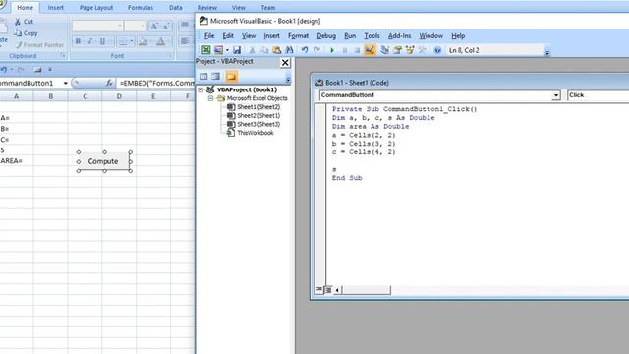Click the Reset stop icon in VBA toolbar
Image resolution: width=629 pixels, height=354 pixels.
(357, 50)
